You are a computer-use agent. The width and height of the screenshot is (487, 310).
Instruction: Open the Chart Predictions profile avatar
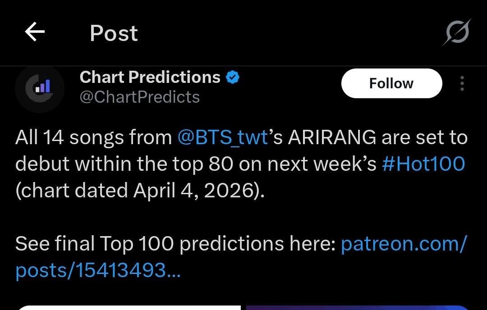click(x=40, y=88)
